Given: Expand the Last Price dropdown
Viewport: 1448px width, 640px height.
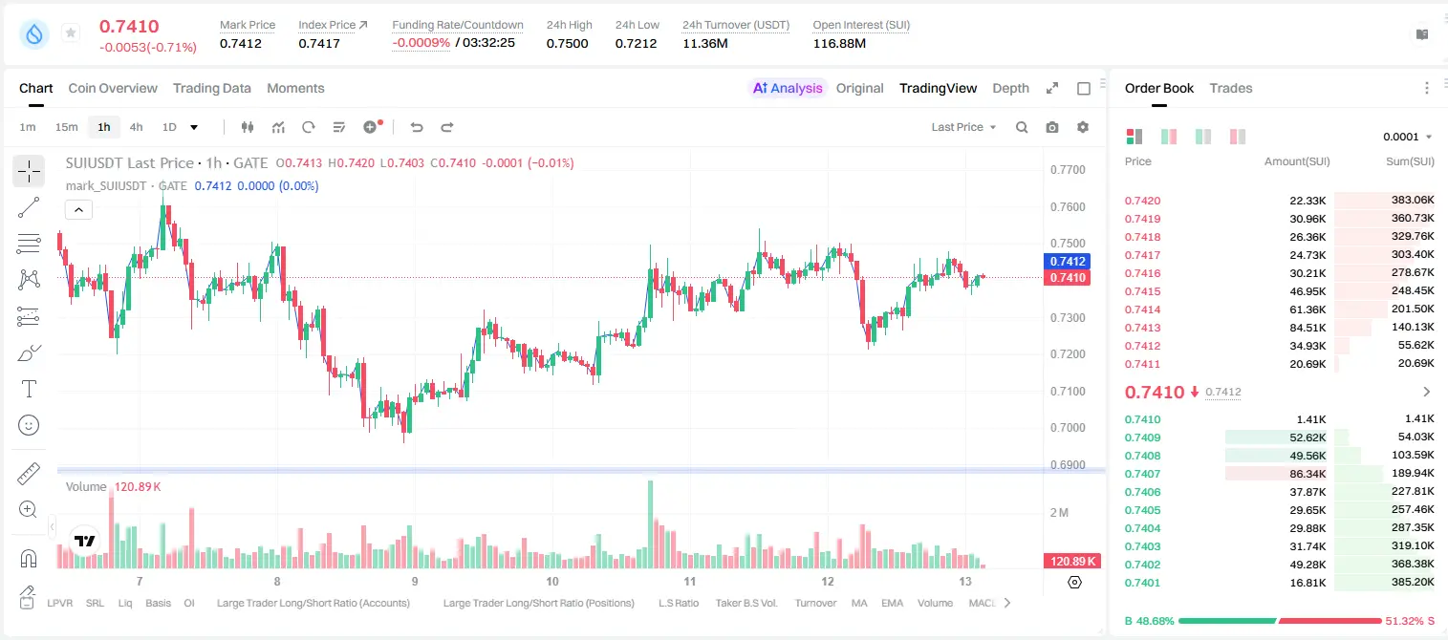Looking at the screenshot, I should point(963,127).
